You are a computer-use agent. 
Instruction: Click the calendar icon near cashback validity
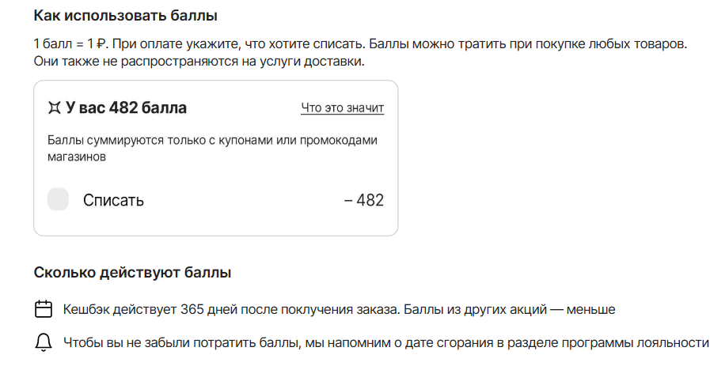[44, 309]
